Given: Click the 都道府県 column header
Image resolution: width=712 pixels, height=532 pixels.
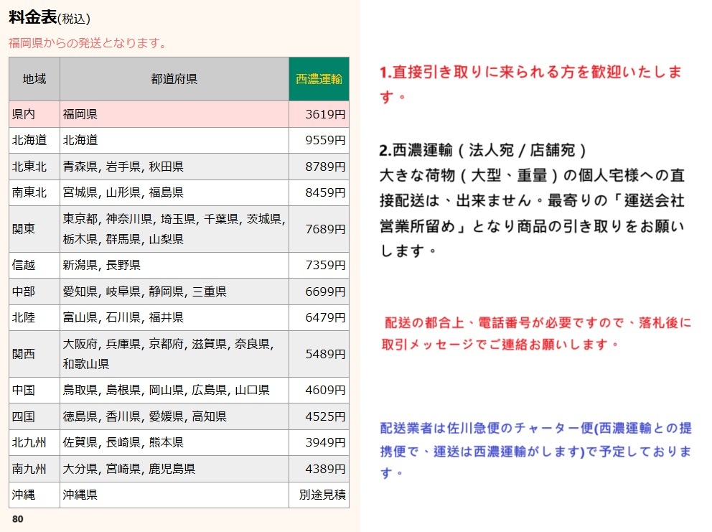Looking at the screenshot, I should point(173,79).
